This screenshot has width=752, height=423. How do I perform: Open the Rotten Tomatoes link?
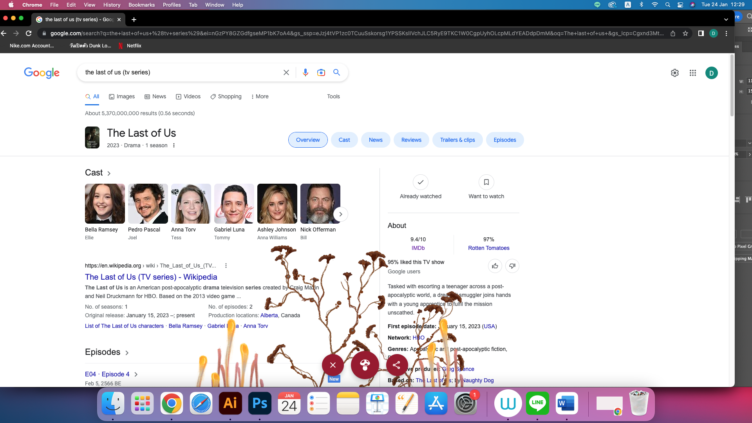[x=489, y=248]
